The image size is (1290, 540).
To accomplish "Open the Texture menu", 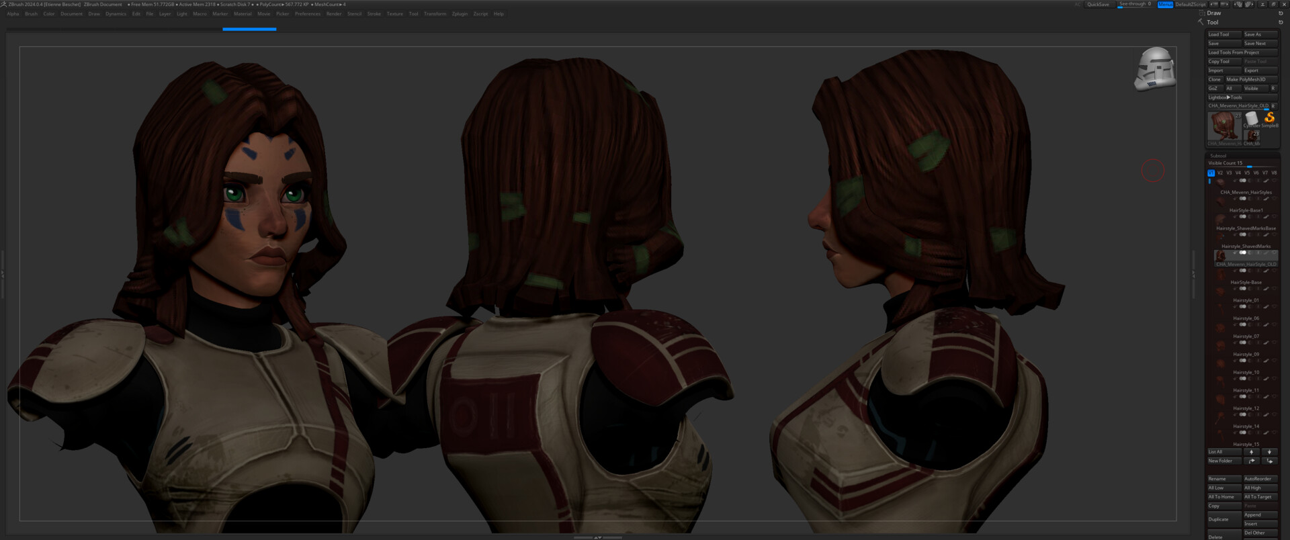I will (395, 13).
